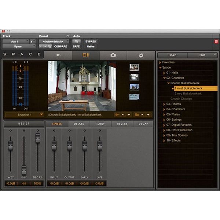Click the Native button

[91, 47]
